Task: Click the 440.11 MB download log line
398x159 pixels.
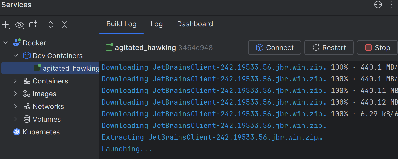Action: pyautogui.click(x=250, y=91)
